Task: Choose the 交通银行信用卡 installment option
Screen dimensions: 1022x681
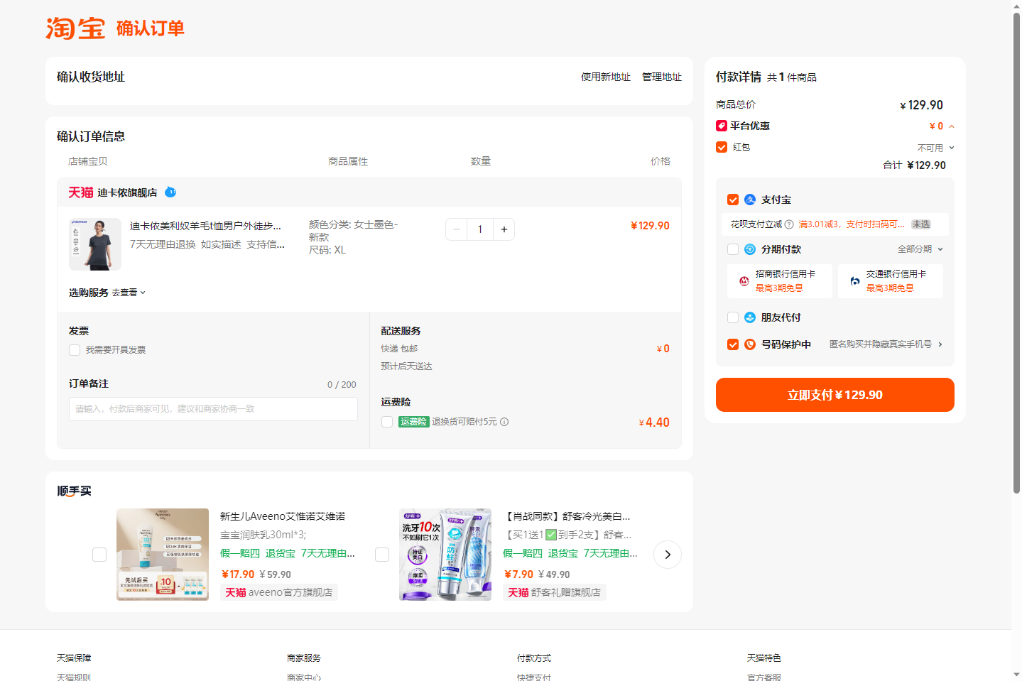Action: click(x=891, y=281)
